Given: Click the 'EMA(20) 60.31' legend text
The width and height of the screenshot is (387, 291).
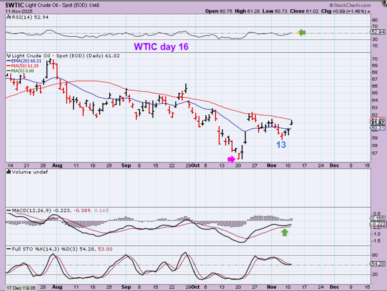Looking at the screenshot, I should click(26, 61).
